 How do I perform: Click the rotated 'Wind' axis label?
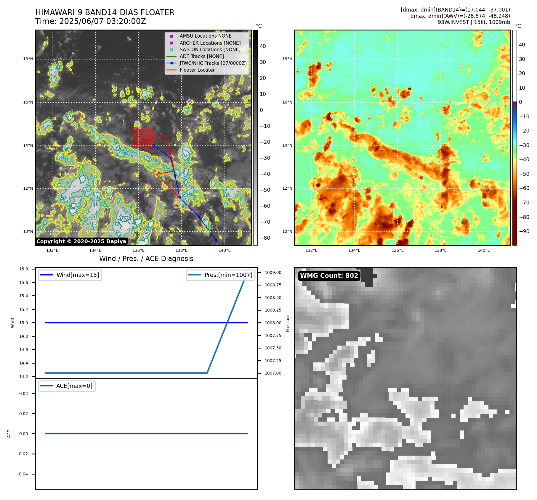pos(12,323)
